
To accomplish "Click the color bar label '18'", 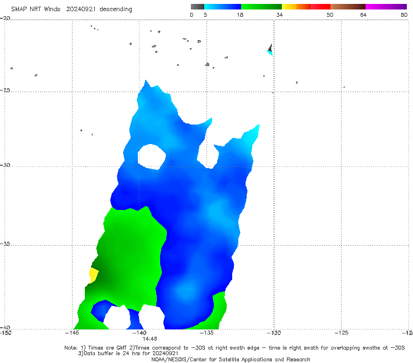I will coord(240,15).
